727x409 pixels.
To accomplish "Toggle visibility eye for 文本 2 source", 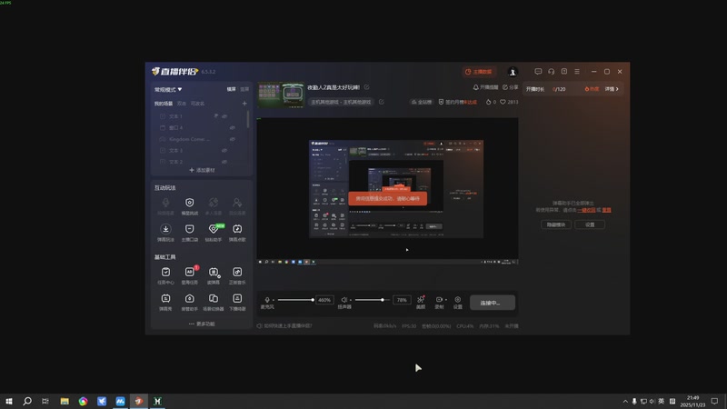I will click(x=224, y=162).
